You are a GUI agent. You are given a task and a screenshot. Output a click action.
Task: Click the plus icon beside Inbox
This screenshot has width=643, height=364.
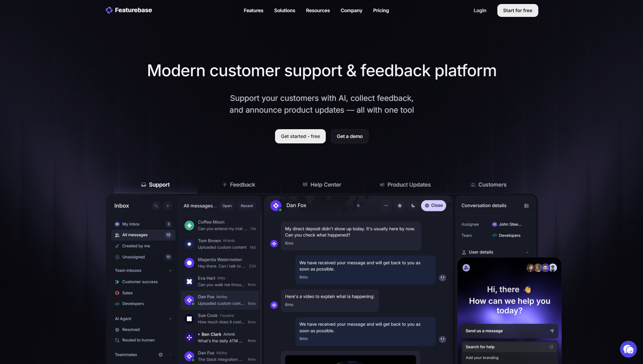click(x=168, y=206)
